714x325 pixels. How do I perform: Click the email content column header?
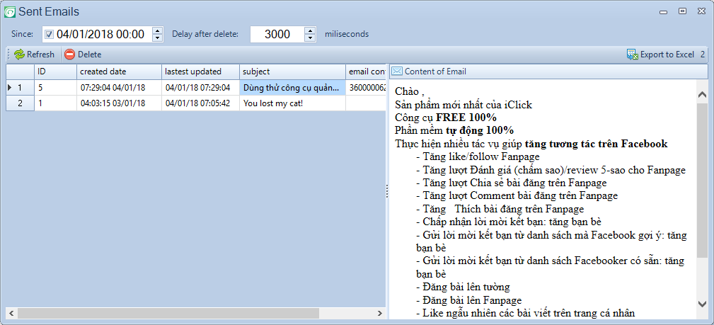point(366,72)
